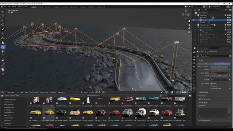Open World properties tab icon

[x=194, y=70]
